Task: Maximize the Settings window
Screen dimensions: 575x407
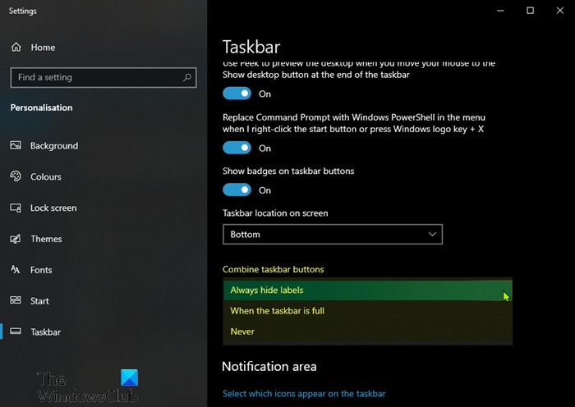Action: point(531,11)
